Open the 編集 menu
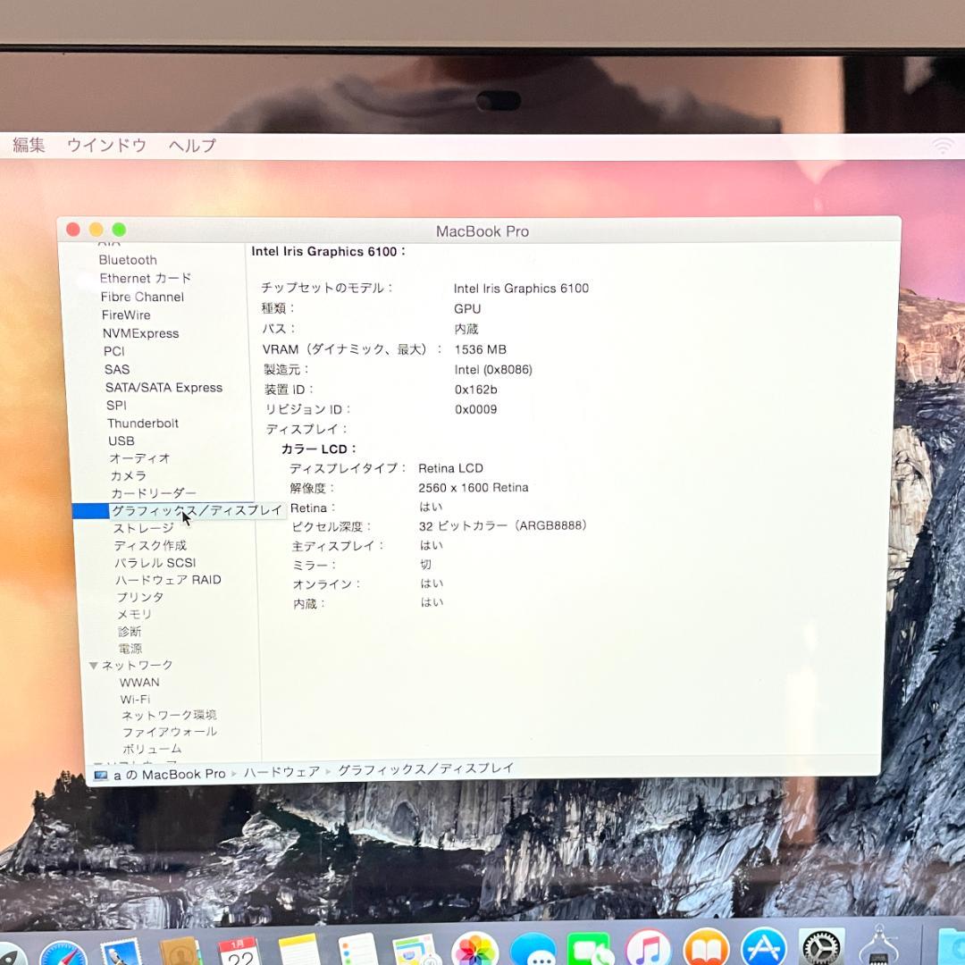The width and height of the screenshot is (965, 965). (x=29, y=145)
